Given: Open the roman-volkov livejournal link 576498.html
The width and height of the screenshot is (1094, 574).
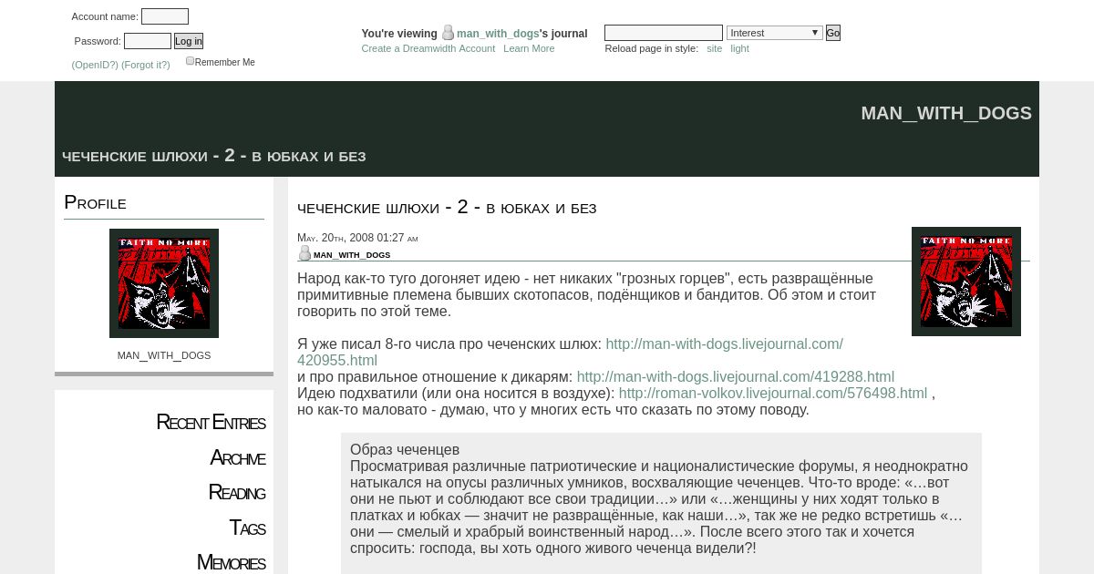Looking at the screenshot, I should (773, 393).
